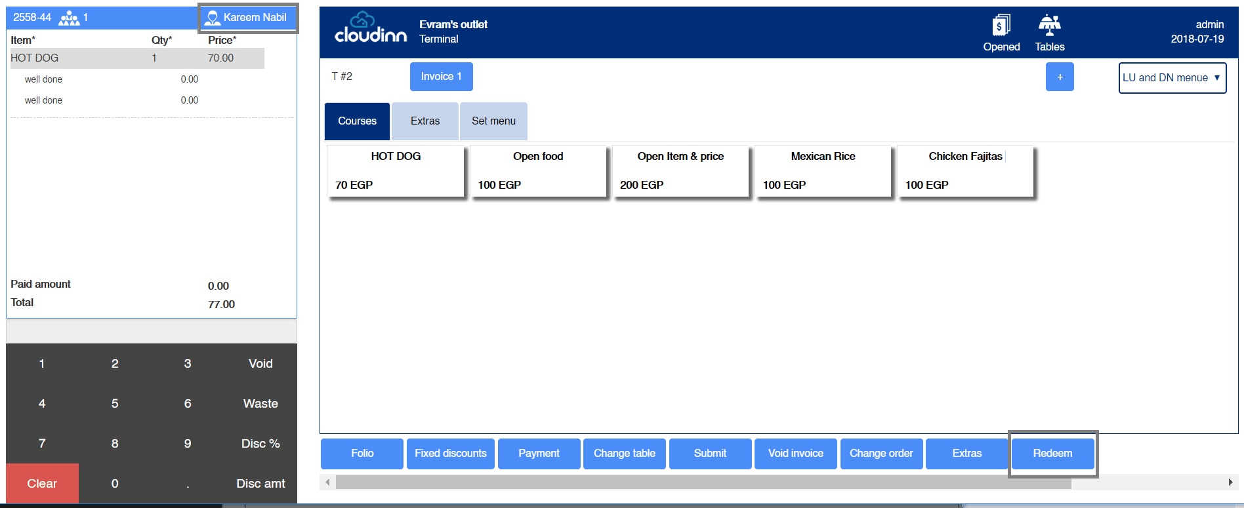Viewport: 1244px width, 508px height.
Task: Click the order number 2558-44
Action: point(32,18)
